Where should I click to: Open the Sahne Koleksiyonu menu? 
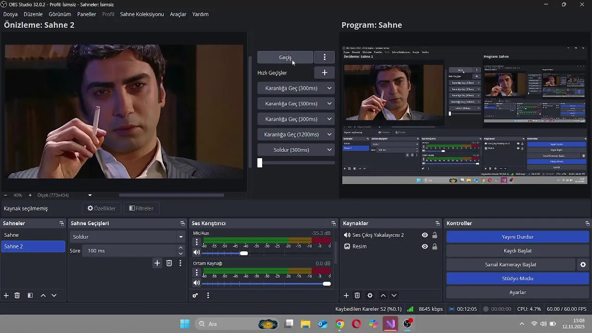142,14
